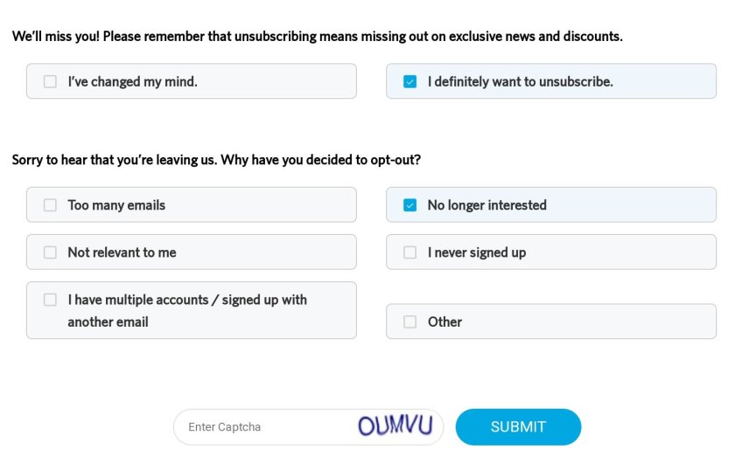Screen dimensions: 742x470
Task: Untick the "No longer interested" checkbox
Action: point(409,205)
